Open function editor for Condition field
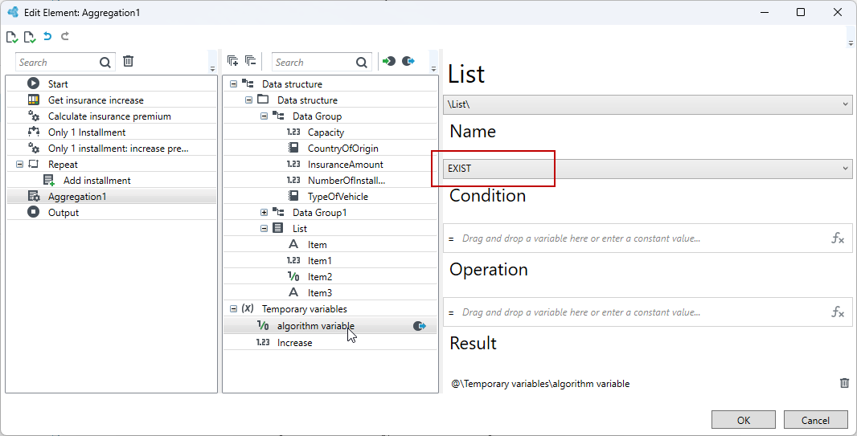This screenshot has height=436, width=857. (838, 238)
